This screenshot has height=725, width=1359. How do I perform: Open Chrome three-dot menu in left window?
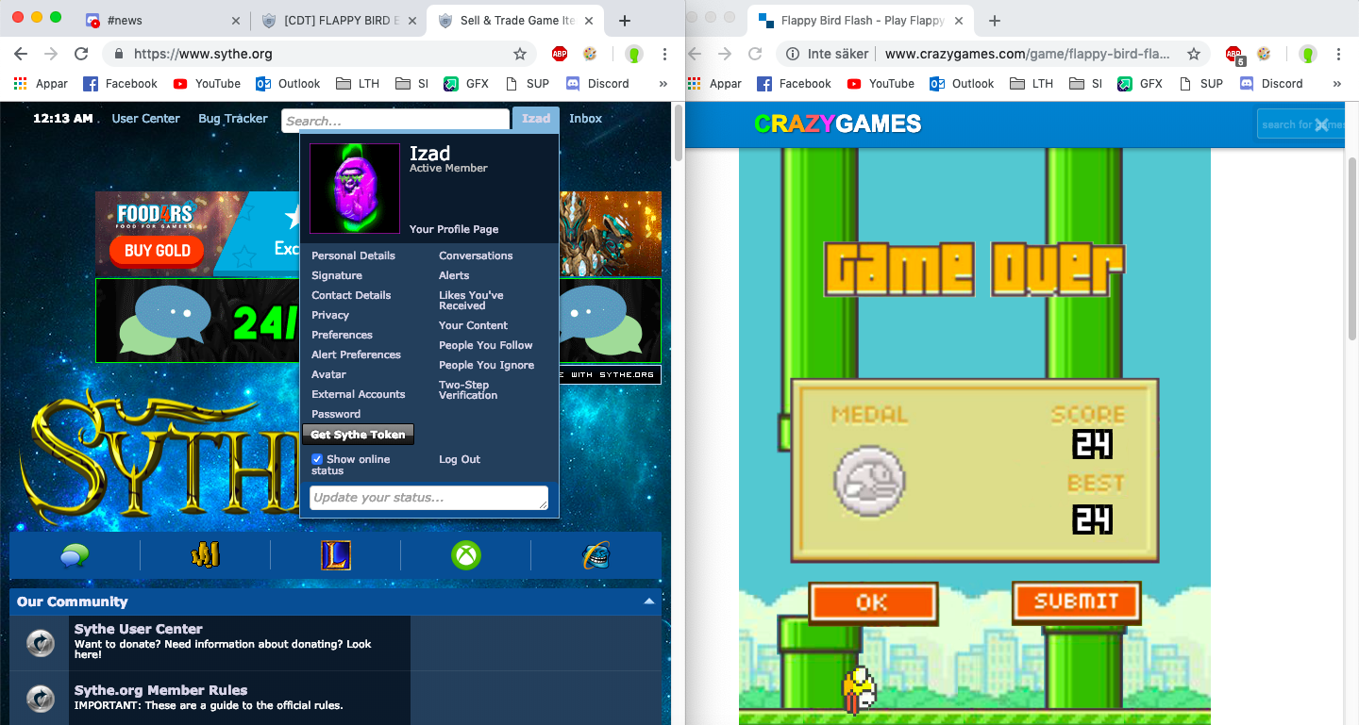[x=664, y=54]
